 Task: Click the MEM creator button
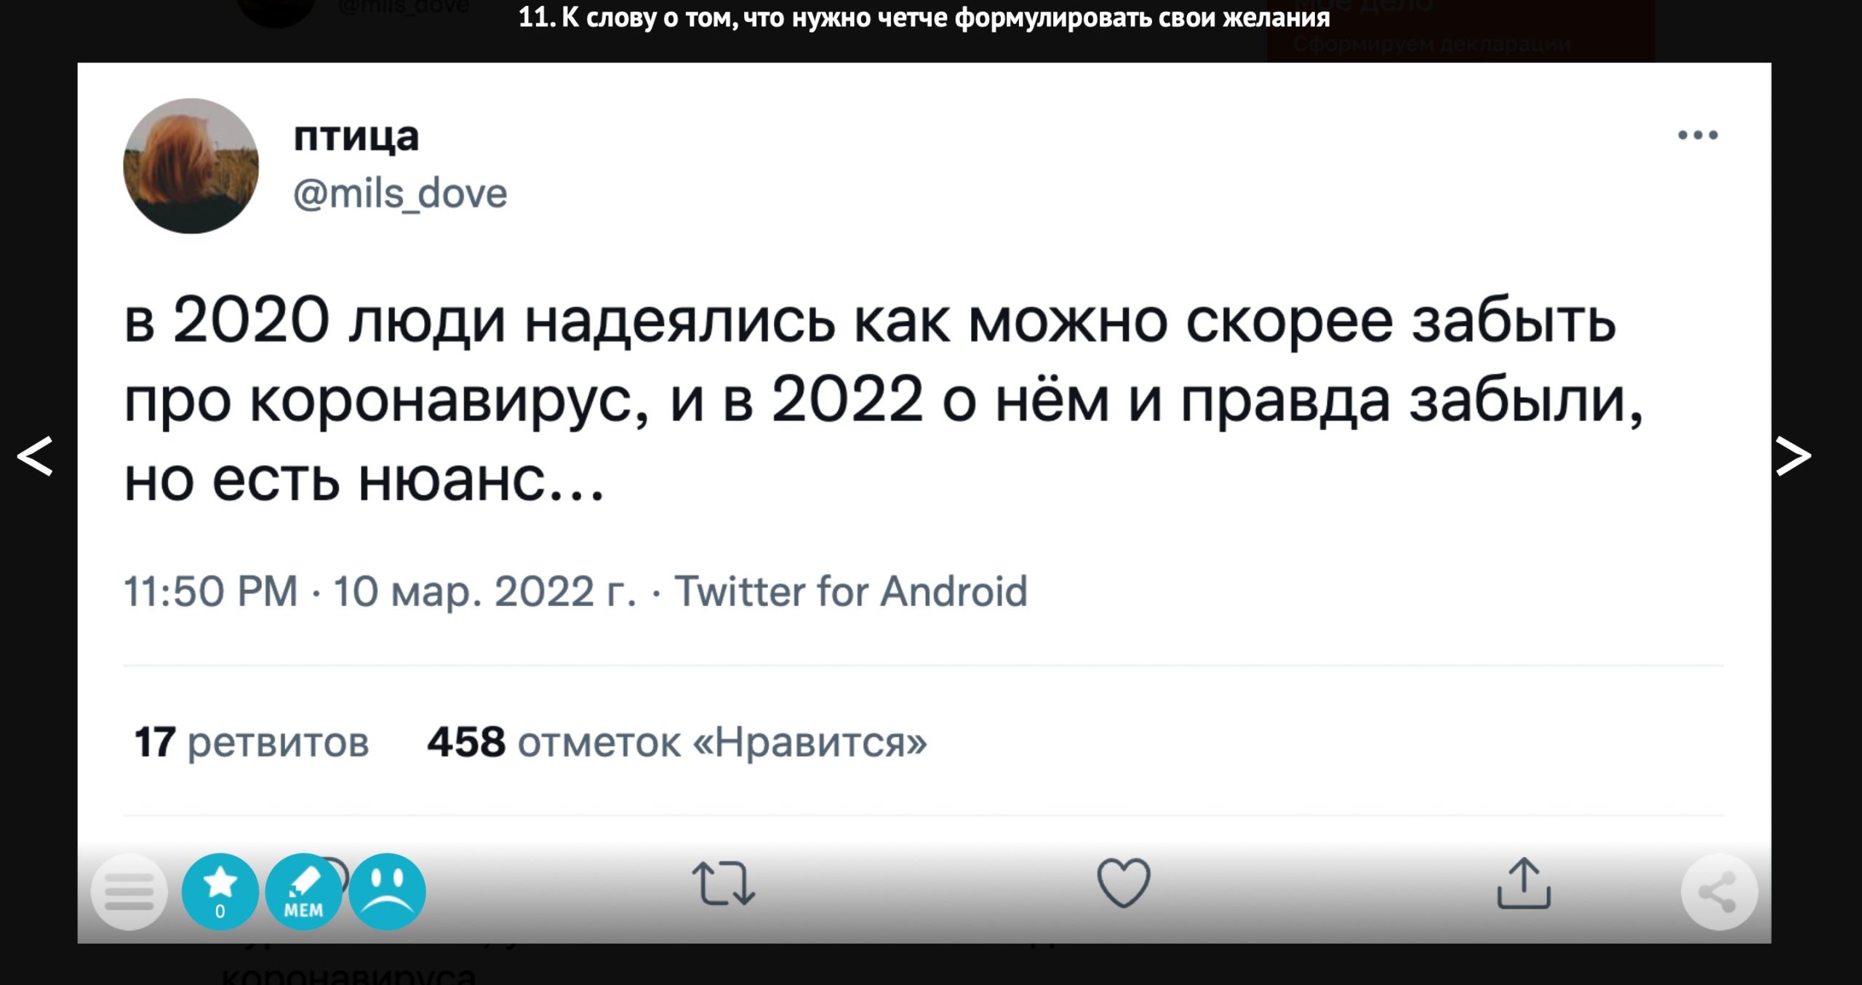click(x=303, y=891)
